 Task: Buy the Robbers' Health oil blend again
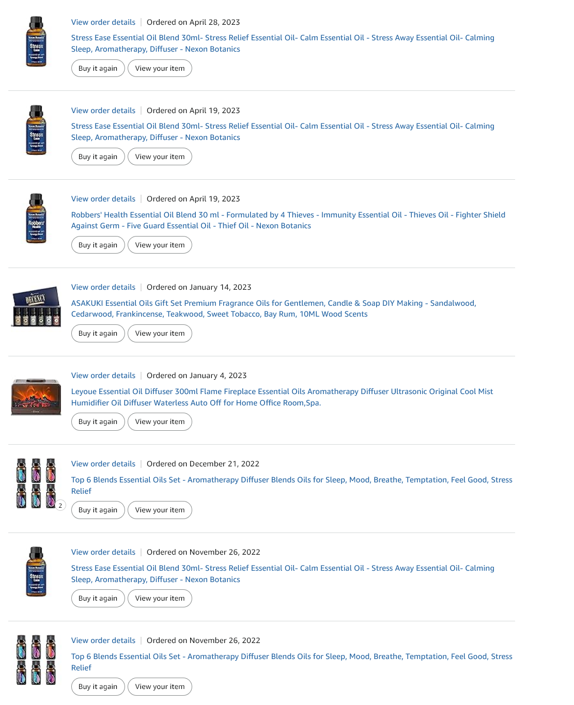98,245
